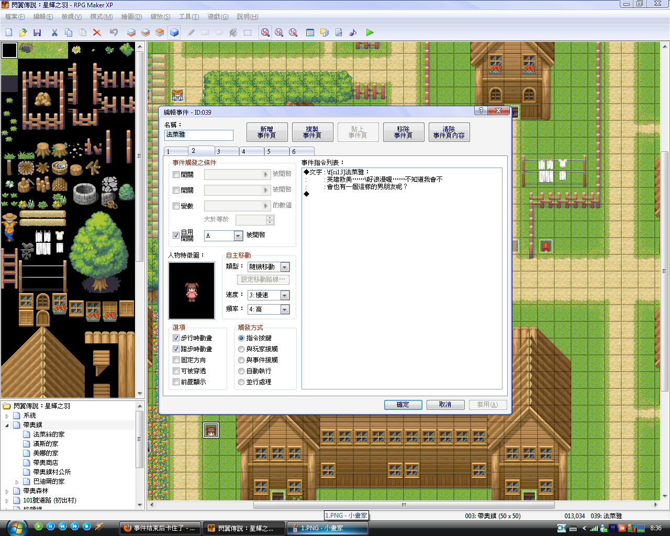Click the 名稱 event name input field
Screen dimensions: 670x536
(199, 135)
